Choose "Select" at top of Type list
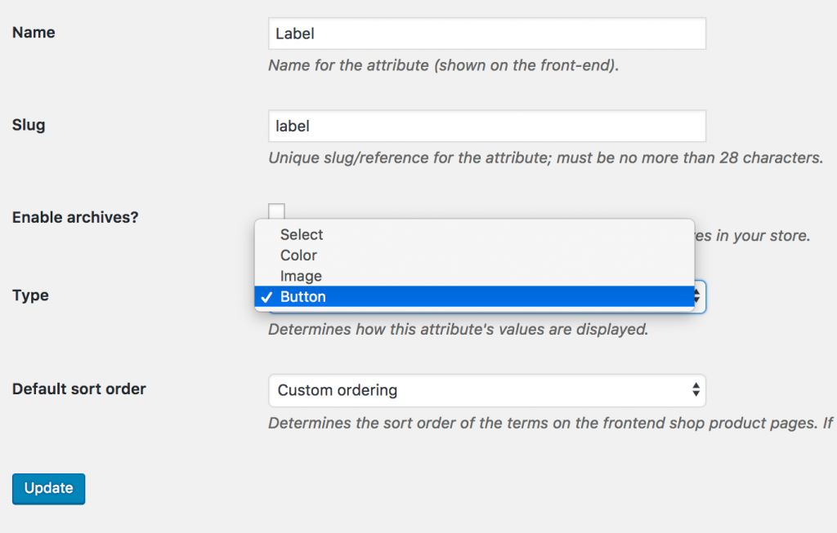Viewport: 837px width, 533px height. pos(301,235)
